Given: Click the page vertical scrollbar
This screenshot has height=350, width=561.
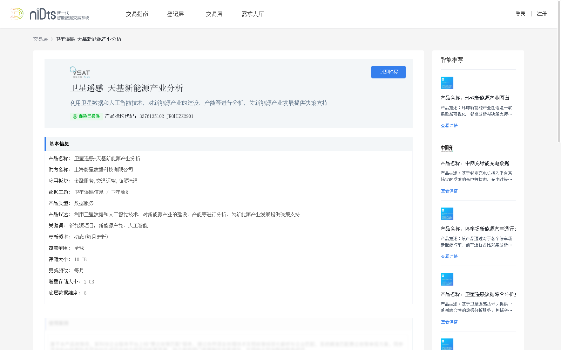Looking at the screenshot, I should [x=559, y=71].
